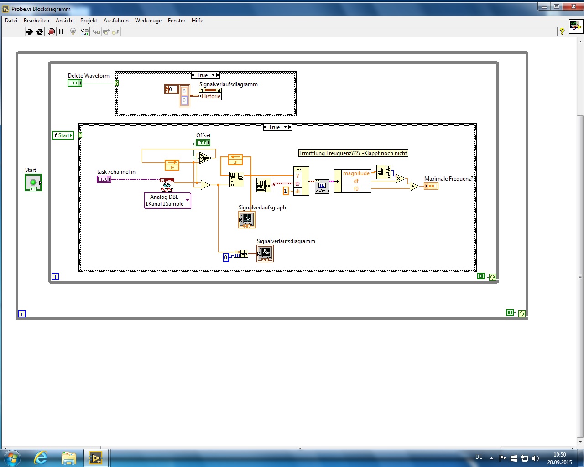
Task: Toggle the Offset boolean terminal
Action: coord(203,143)
